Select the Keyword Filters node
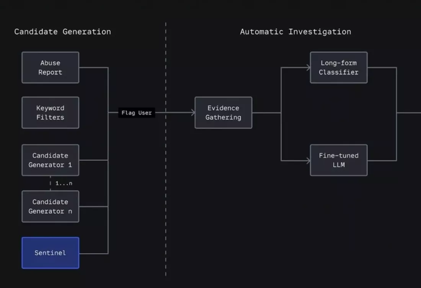Viewport: 421px width, 288px height. point(50,113)
